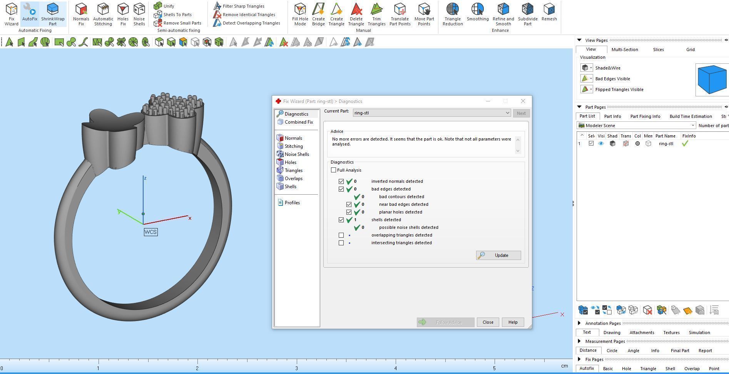Toggle near bad edges detected checkbox

tap(349, 204)
